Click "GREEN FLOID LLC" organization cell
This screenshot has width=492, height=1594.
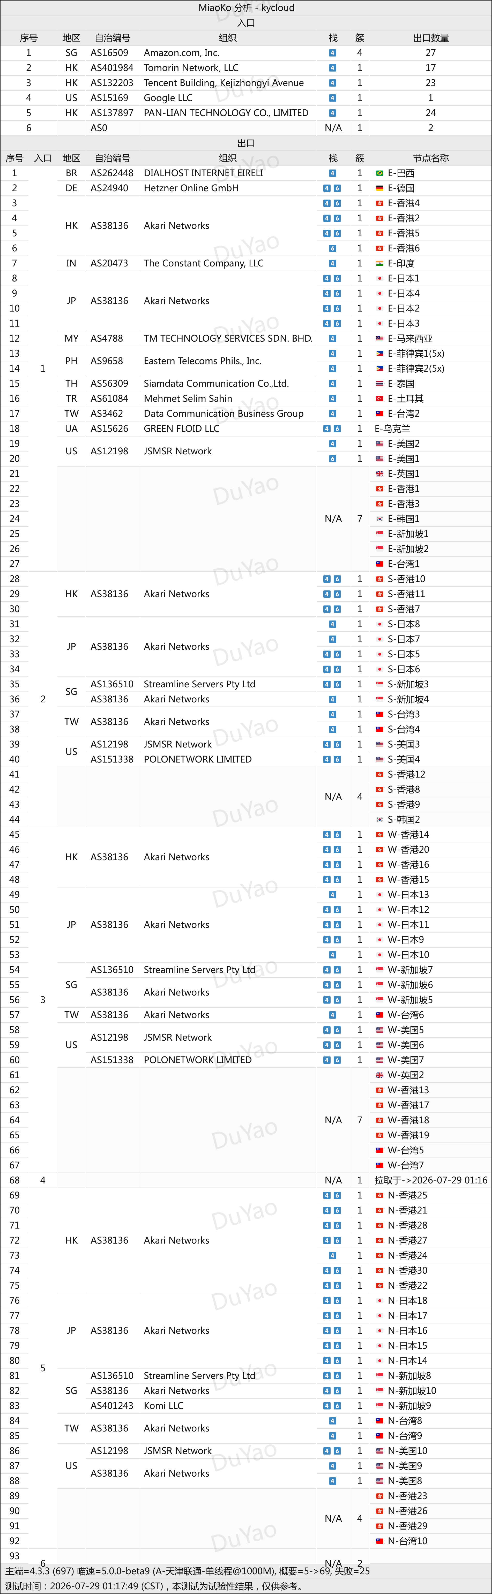[182, 428]
